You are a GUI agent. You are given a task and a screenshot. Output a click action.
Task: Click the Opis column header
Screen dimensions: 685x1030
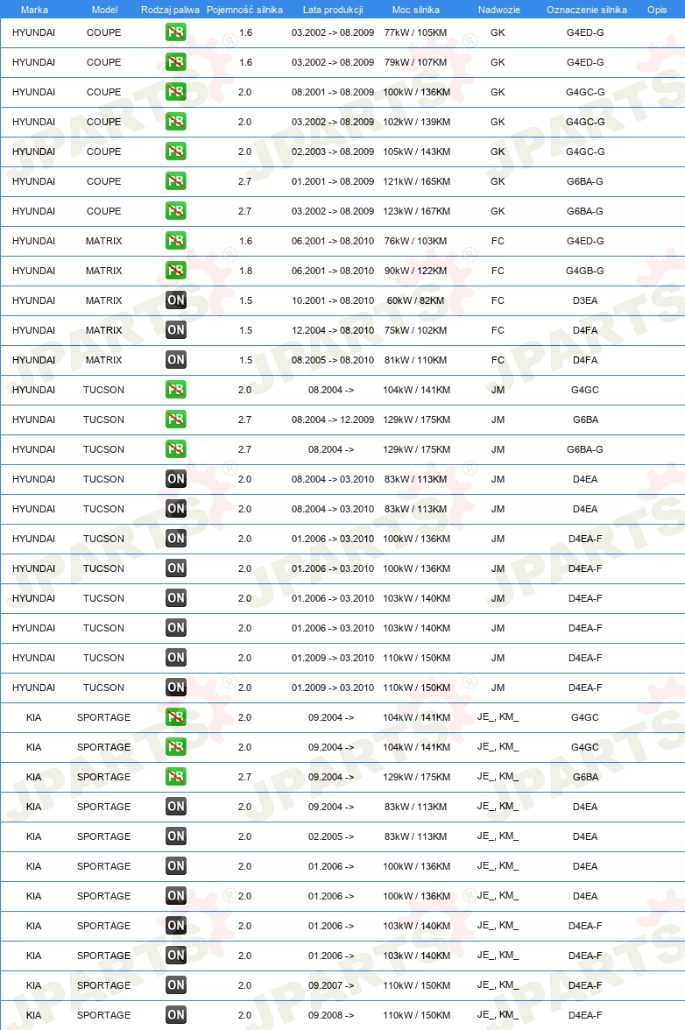pos(657,10)
